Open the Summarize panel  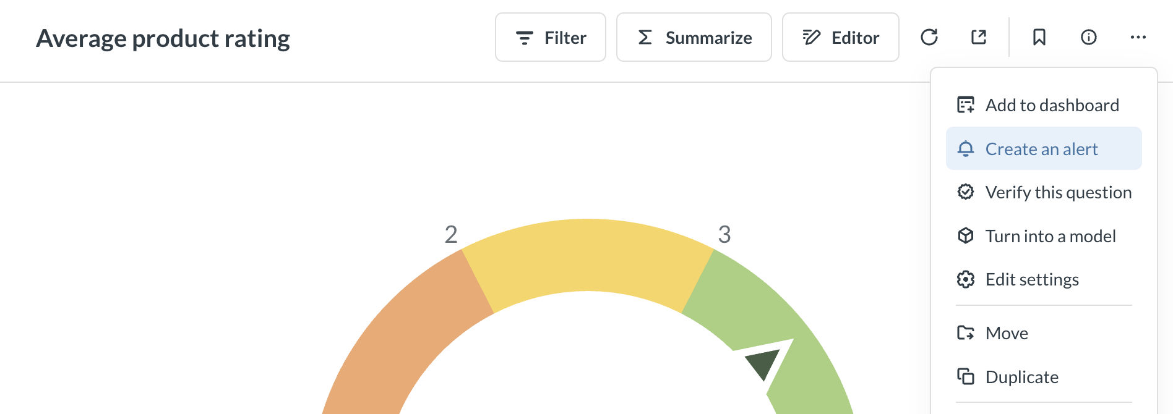pos(694,38)
